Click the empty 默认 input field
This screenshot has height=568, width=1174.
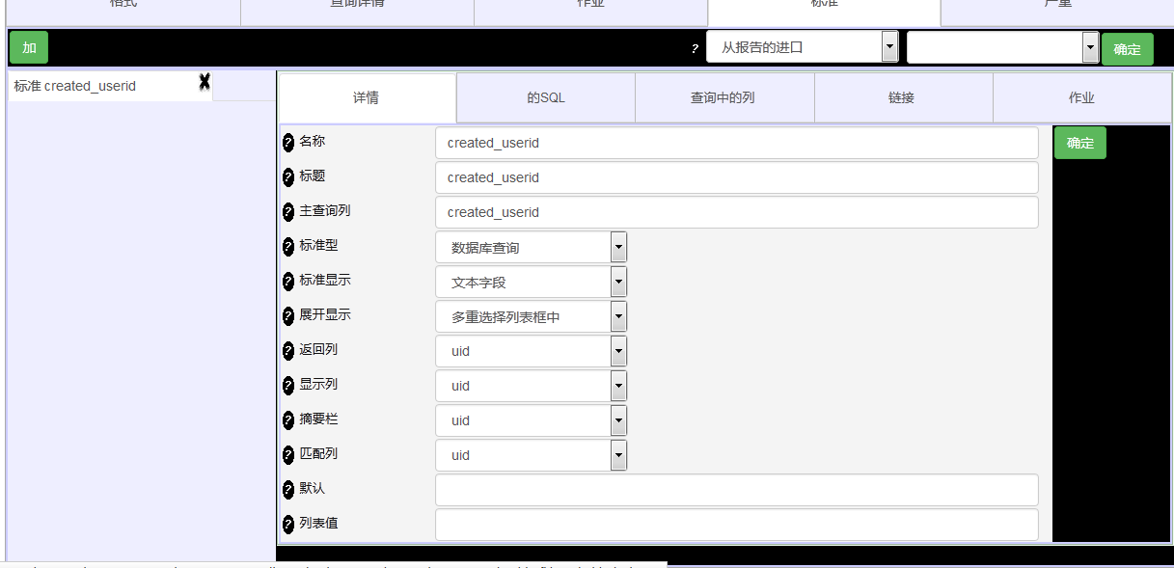tap(737, 490)
